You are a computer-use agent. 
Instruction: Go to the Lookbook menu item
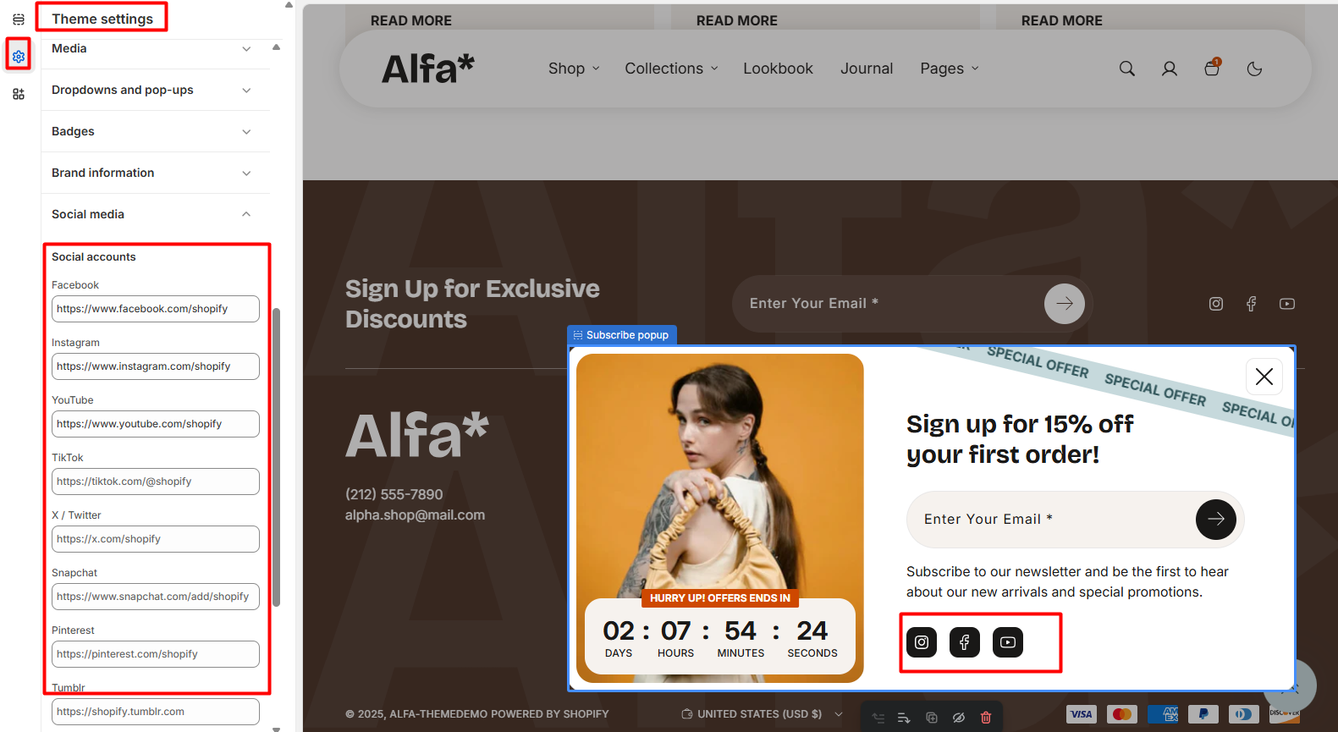(x=778, y=69)
